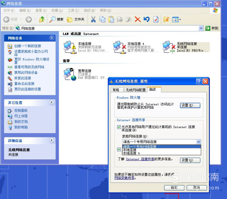Toggle the checkbox partly hidden by the dropdown list
227x199 pixels.
pyautogui.click(x=119, y=149)
